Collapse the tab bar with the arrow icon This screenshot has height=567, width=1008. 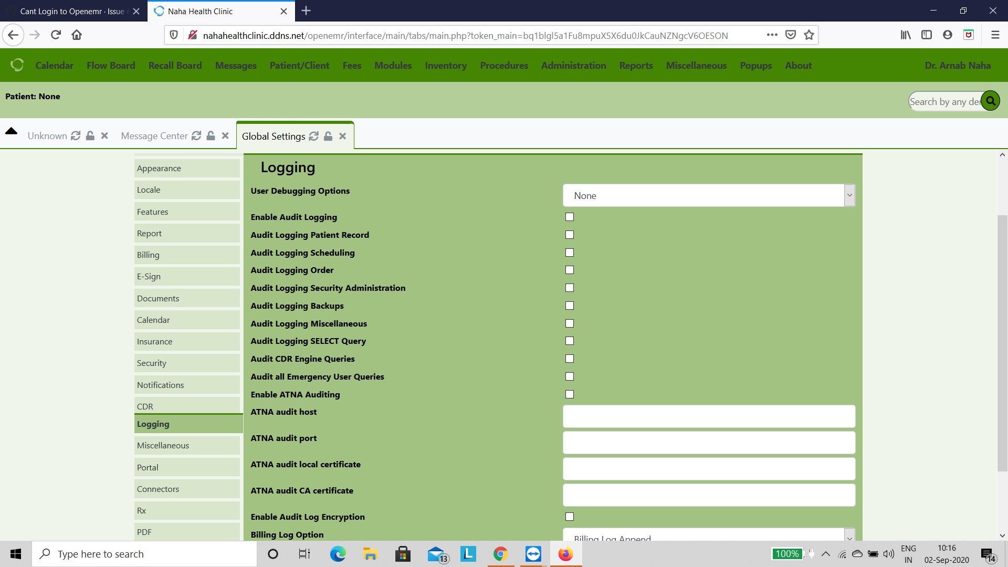12,132
